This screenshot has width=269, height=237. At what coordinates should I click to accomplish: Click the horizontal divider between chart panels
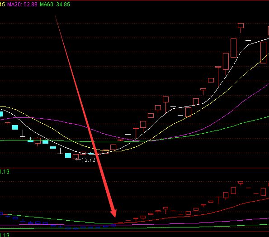pos(135,168)
